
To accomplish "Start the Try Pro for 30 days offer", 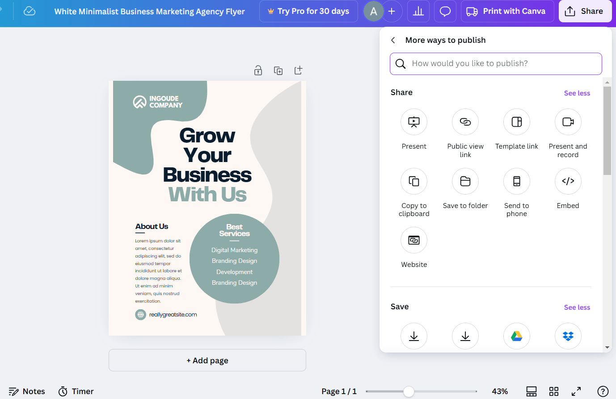I will point(308,11).
